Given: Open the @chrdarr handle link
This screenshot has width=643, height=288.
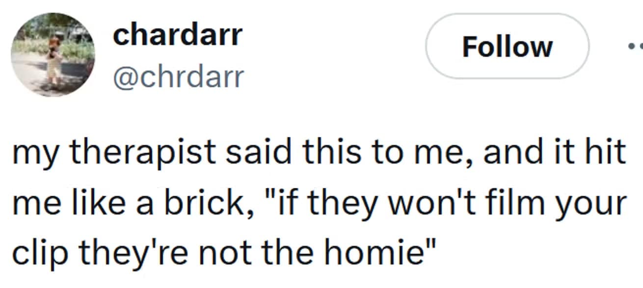Looking at the screenshot, I should coord(179,77).
